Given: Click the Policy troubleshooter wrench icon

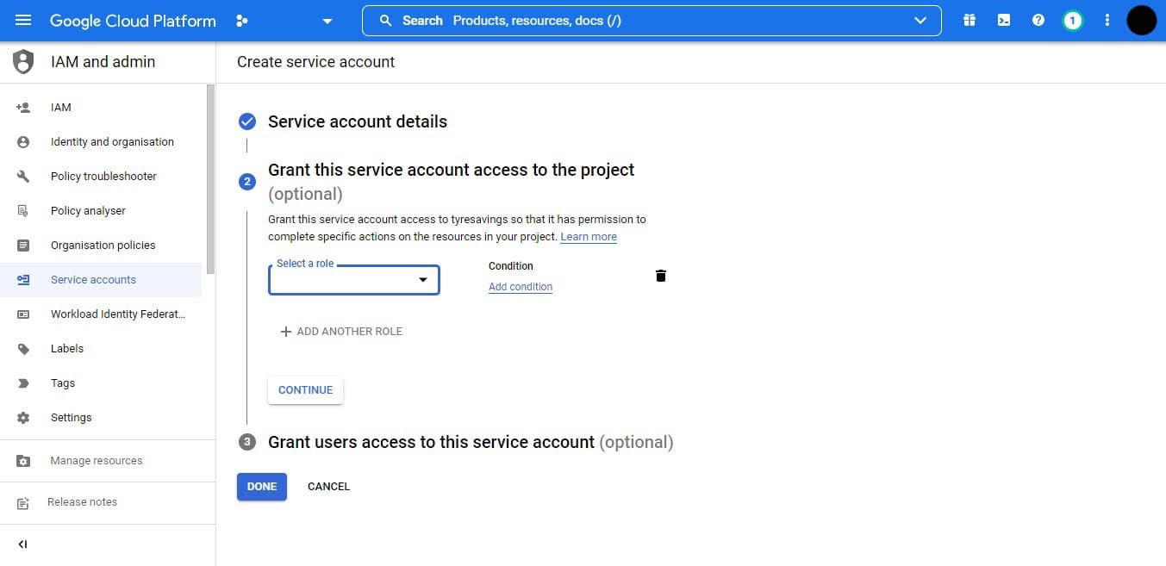Looking at the screenshot, I should (x=23, y=177).
